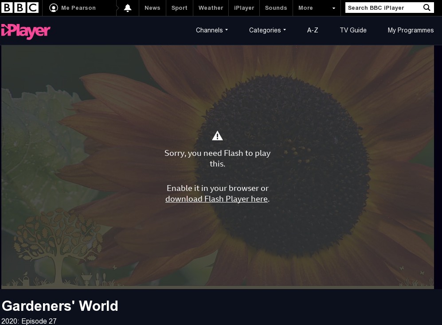Click the warning triangle icon
The height and width of the screenshot is (325, 442).
tap(217, 136)
